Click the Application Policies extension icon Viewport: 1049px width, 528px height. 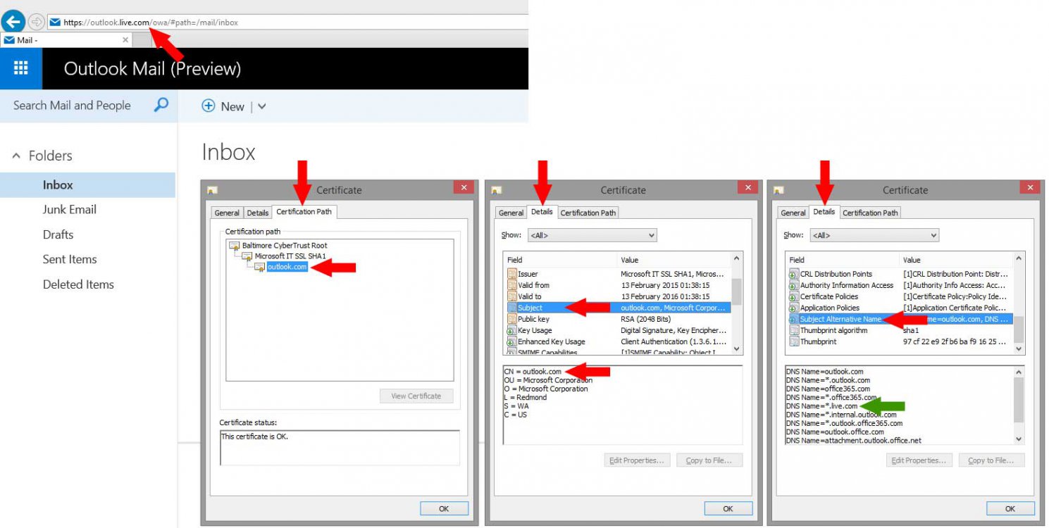coord(794,308)
